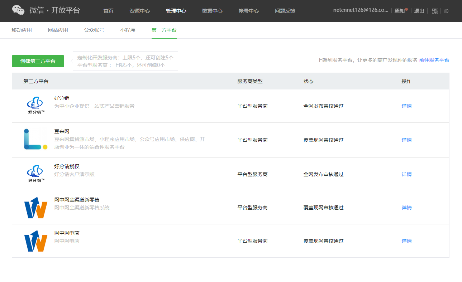Click 微信·开放平台 site title
This screenshot has width=462, height=282.
tap(55, 10)
